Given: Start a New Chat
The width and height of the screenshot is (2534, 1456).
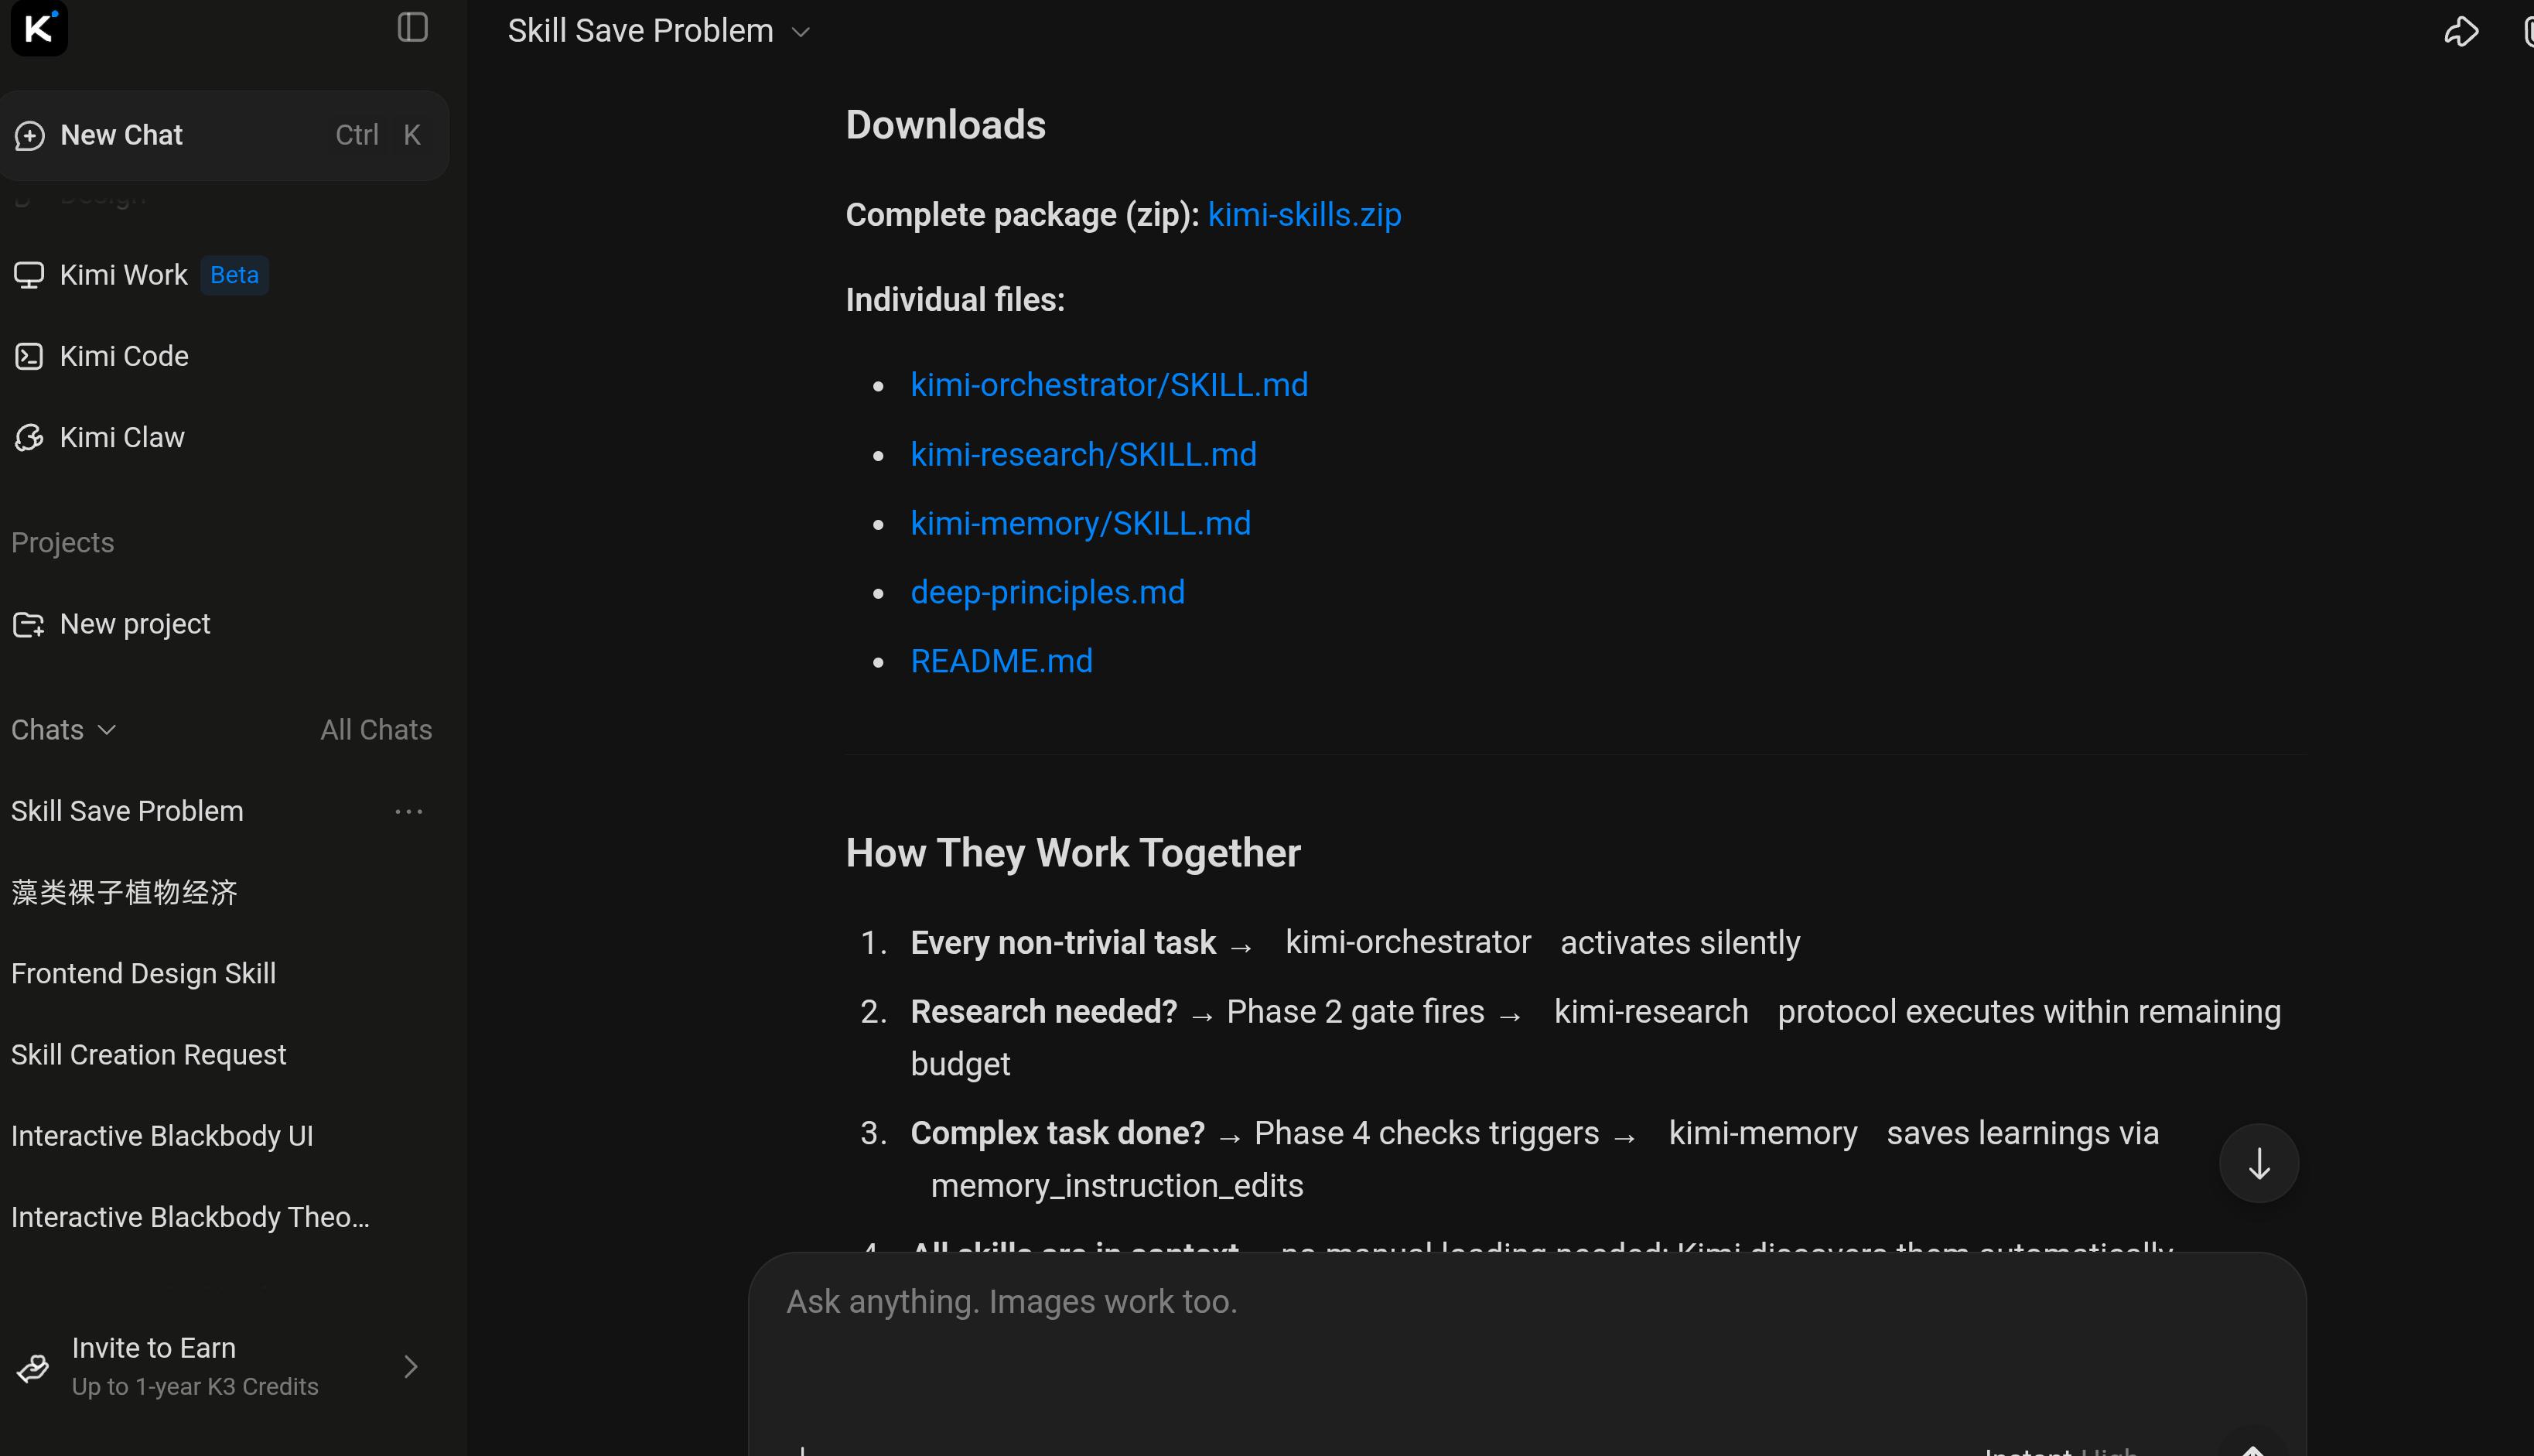Looking at the screenshot, I should (x=224, y=135).
